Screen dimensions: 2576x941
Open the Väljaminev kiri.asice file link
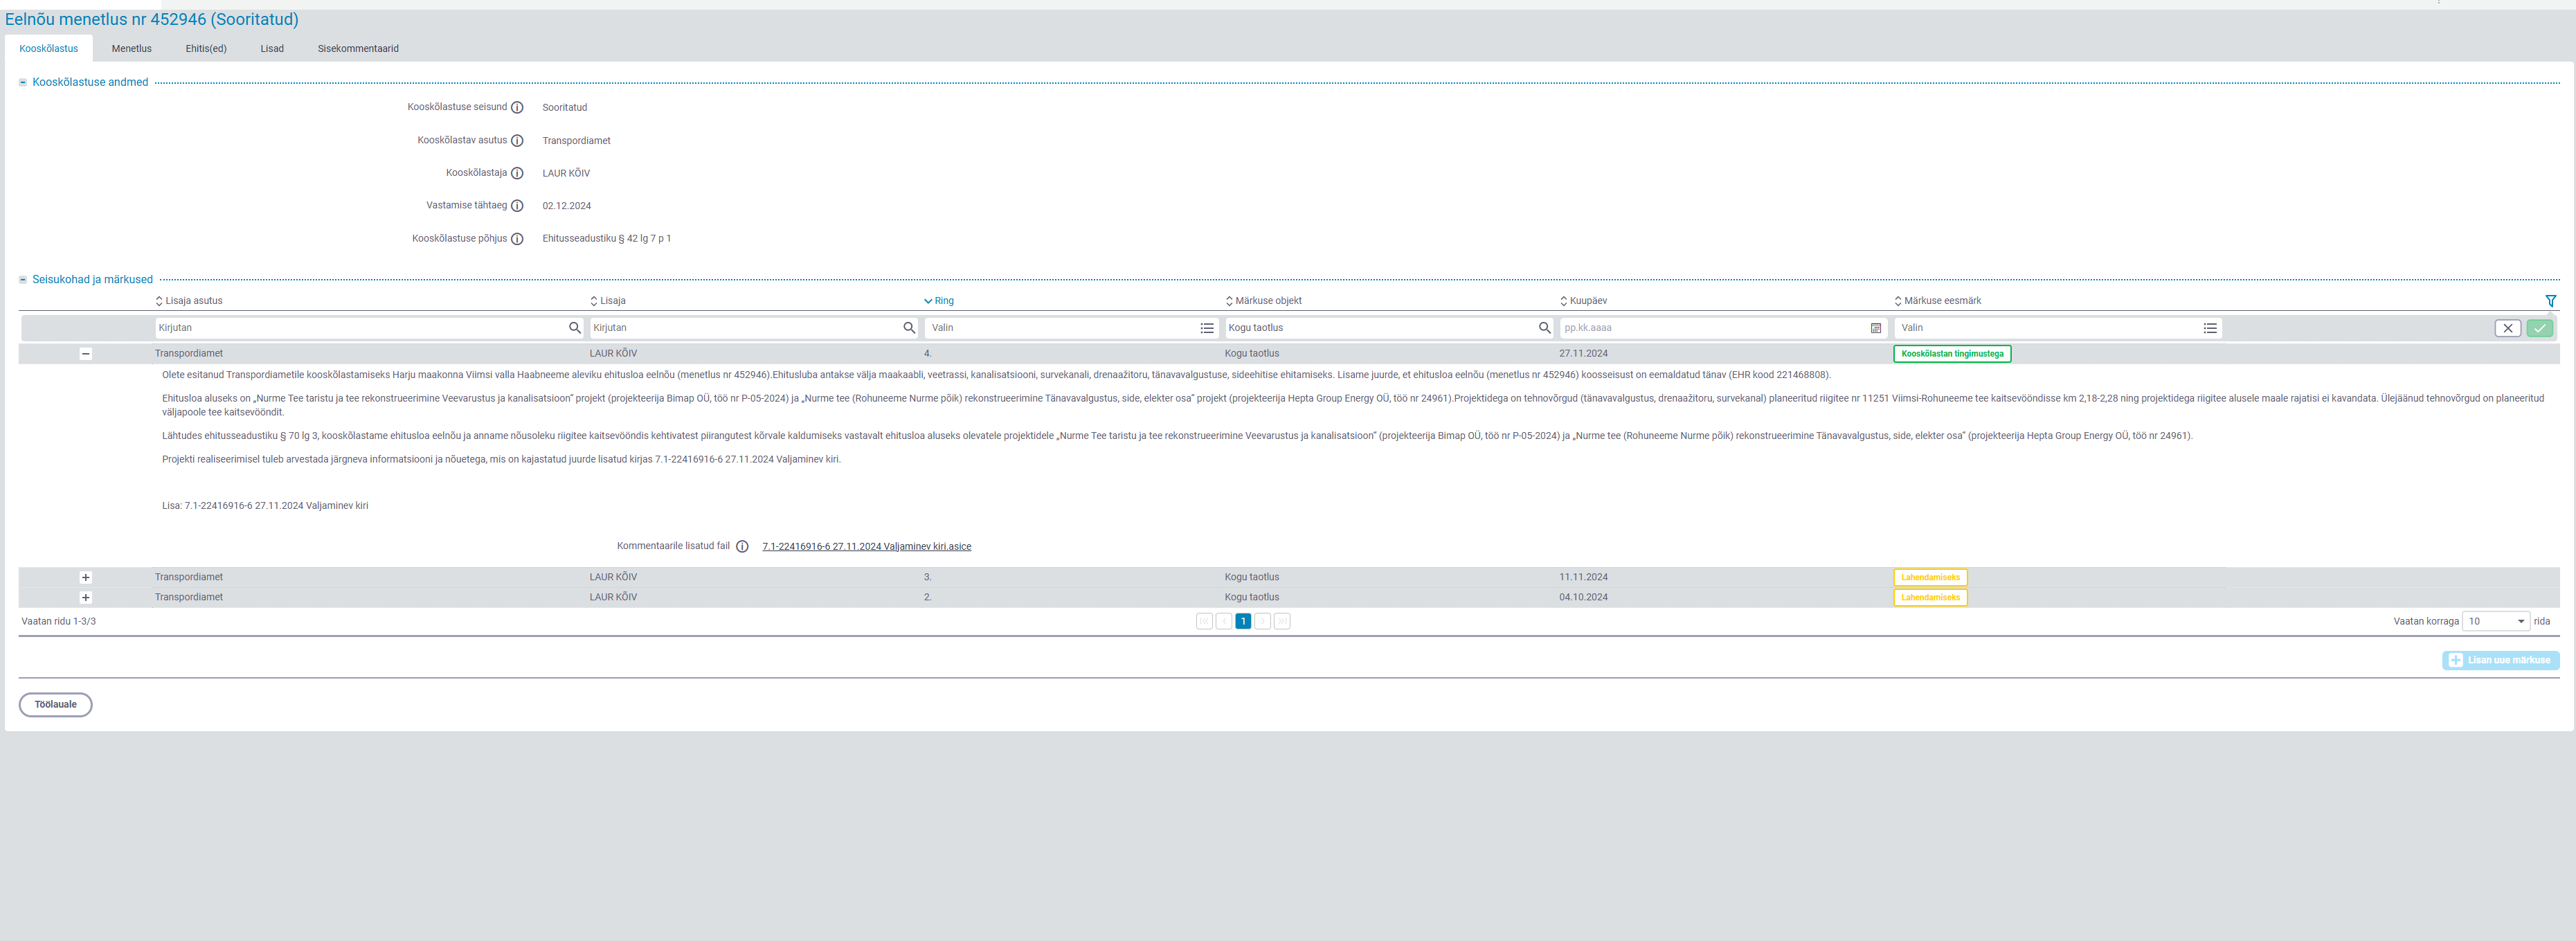[866, 547]
